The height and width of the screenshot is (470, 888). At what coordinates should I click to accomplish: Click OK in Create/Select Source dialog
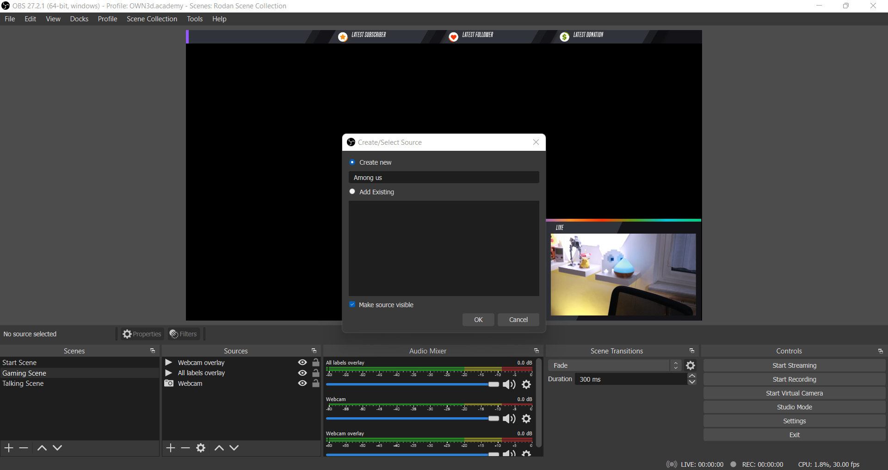[478, 320]
